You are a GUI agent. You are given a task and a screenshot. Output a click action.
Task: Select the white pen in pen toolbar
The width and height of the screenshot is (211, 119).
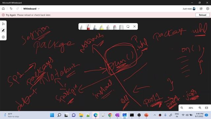[x=82, y=27]
